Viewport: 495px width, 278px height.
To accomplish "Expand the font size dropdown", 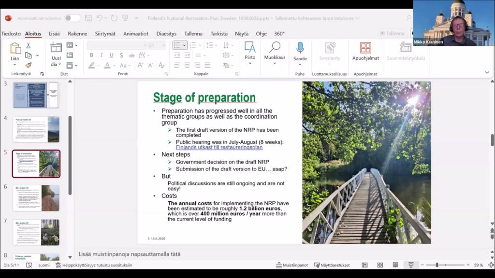I will [x=163, y=45].
